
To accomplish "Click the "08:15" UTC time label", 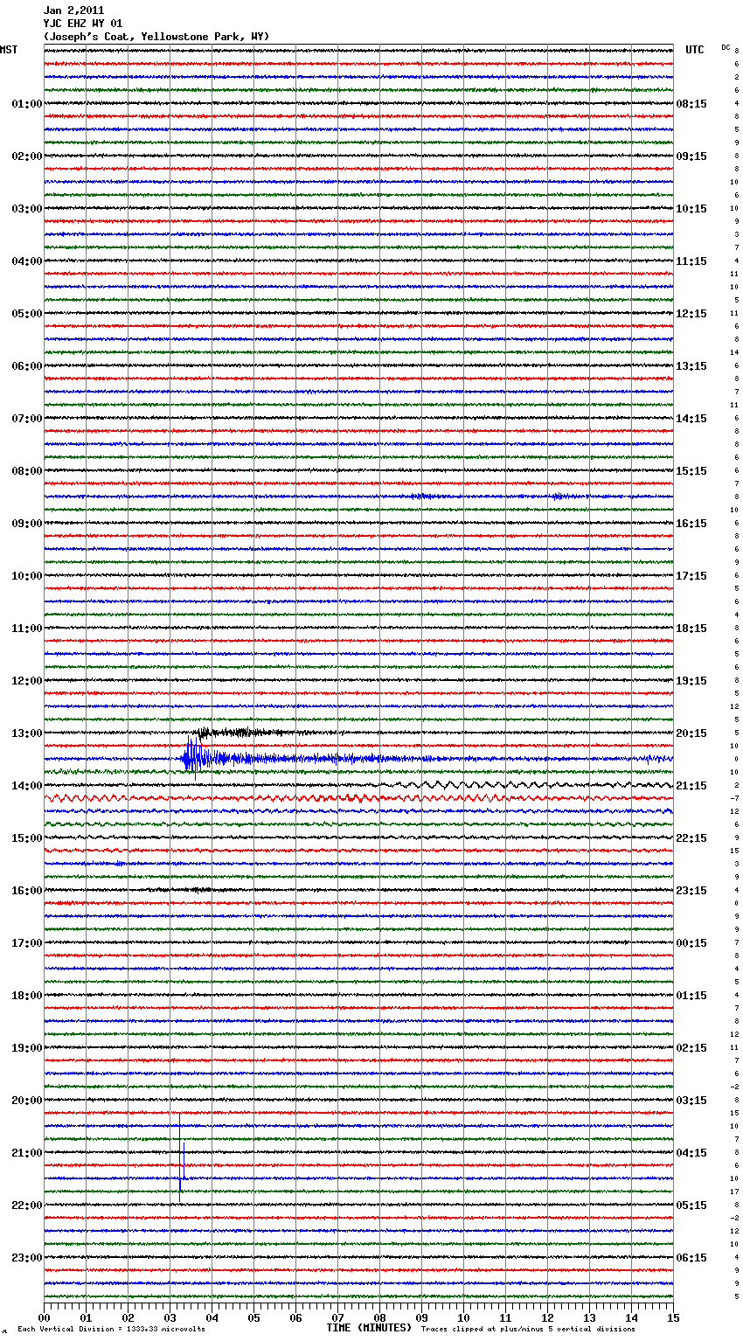I will pyautogui.click(x=691, y=104).
